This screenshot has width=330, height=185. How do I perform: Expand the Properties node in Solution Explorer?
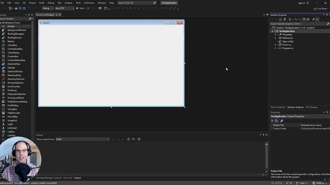click(275, 34)
